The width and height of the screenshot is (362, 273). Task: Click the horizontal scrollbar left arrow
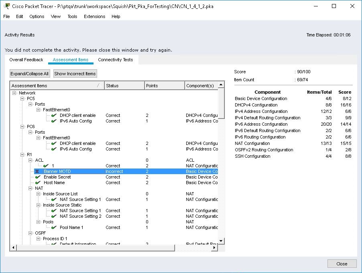pyautogui.click(x=13, y=247)
